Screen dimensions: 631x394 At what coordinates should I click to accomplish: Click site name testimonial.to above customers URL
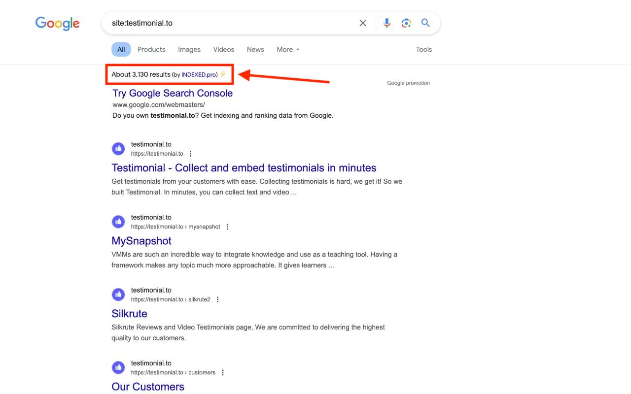[x=151, y=363]
